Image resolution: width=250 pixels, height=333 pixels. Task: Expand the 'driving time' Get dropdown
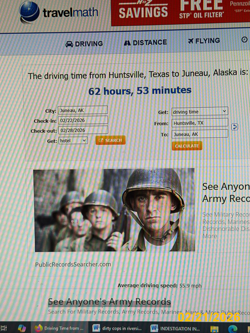(x=199, y=112)
